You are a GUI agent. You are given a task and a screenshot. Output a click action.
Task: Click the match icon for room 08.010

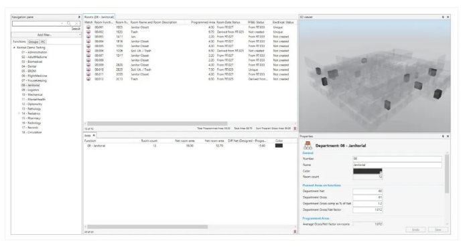(x=88, y=70)
